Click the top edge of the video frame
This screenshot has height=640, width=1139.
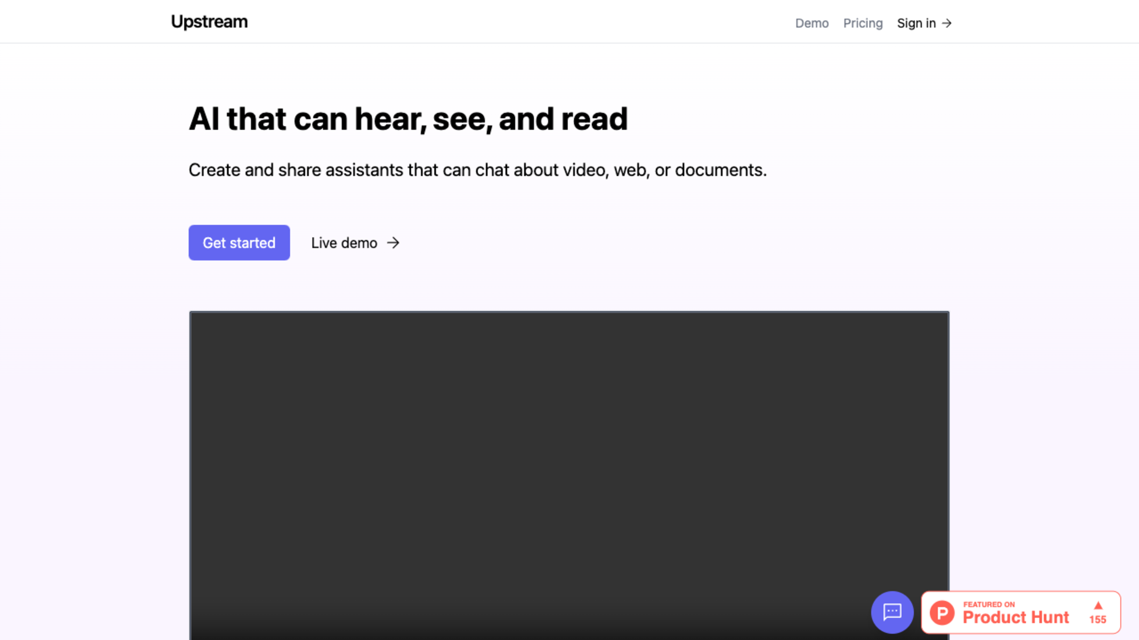coord(569,312)
